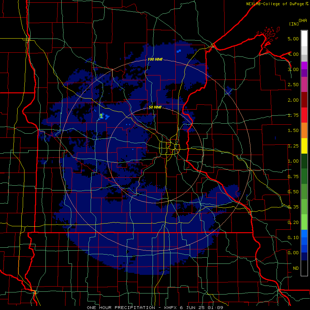This screenshot has width=310, height=310.
Task: Select the 2.50 legend value
Action: 293,85
